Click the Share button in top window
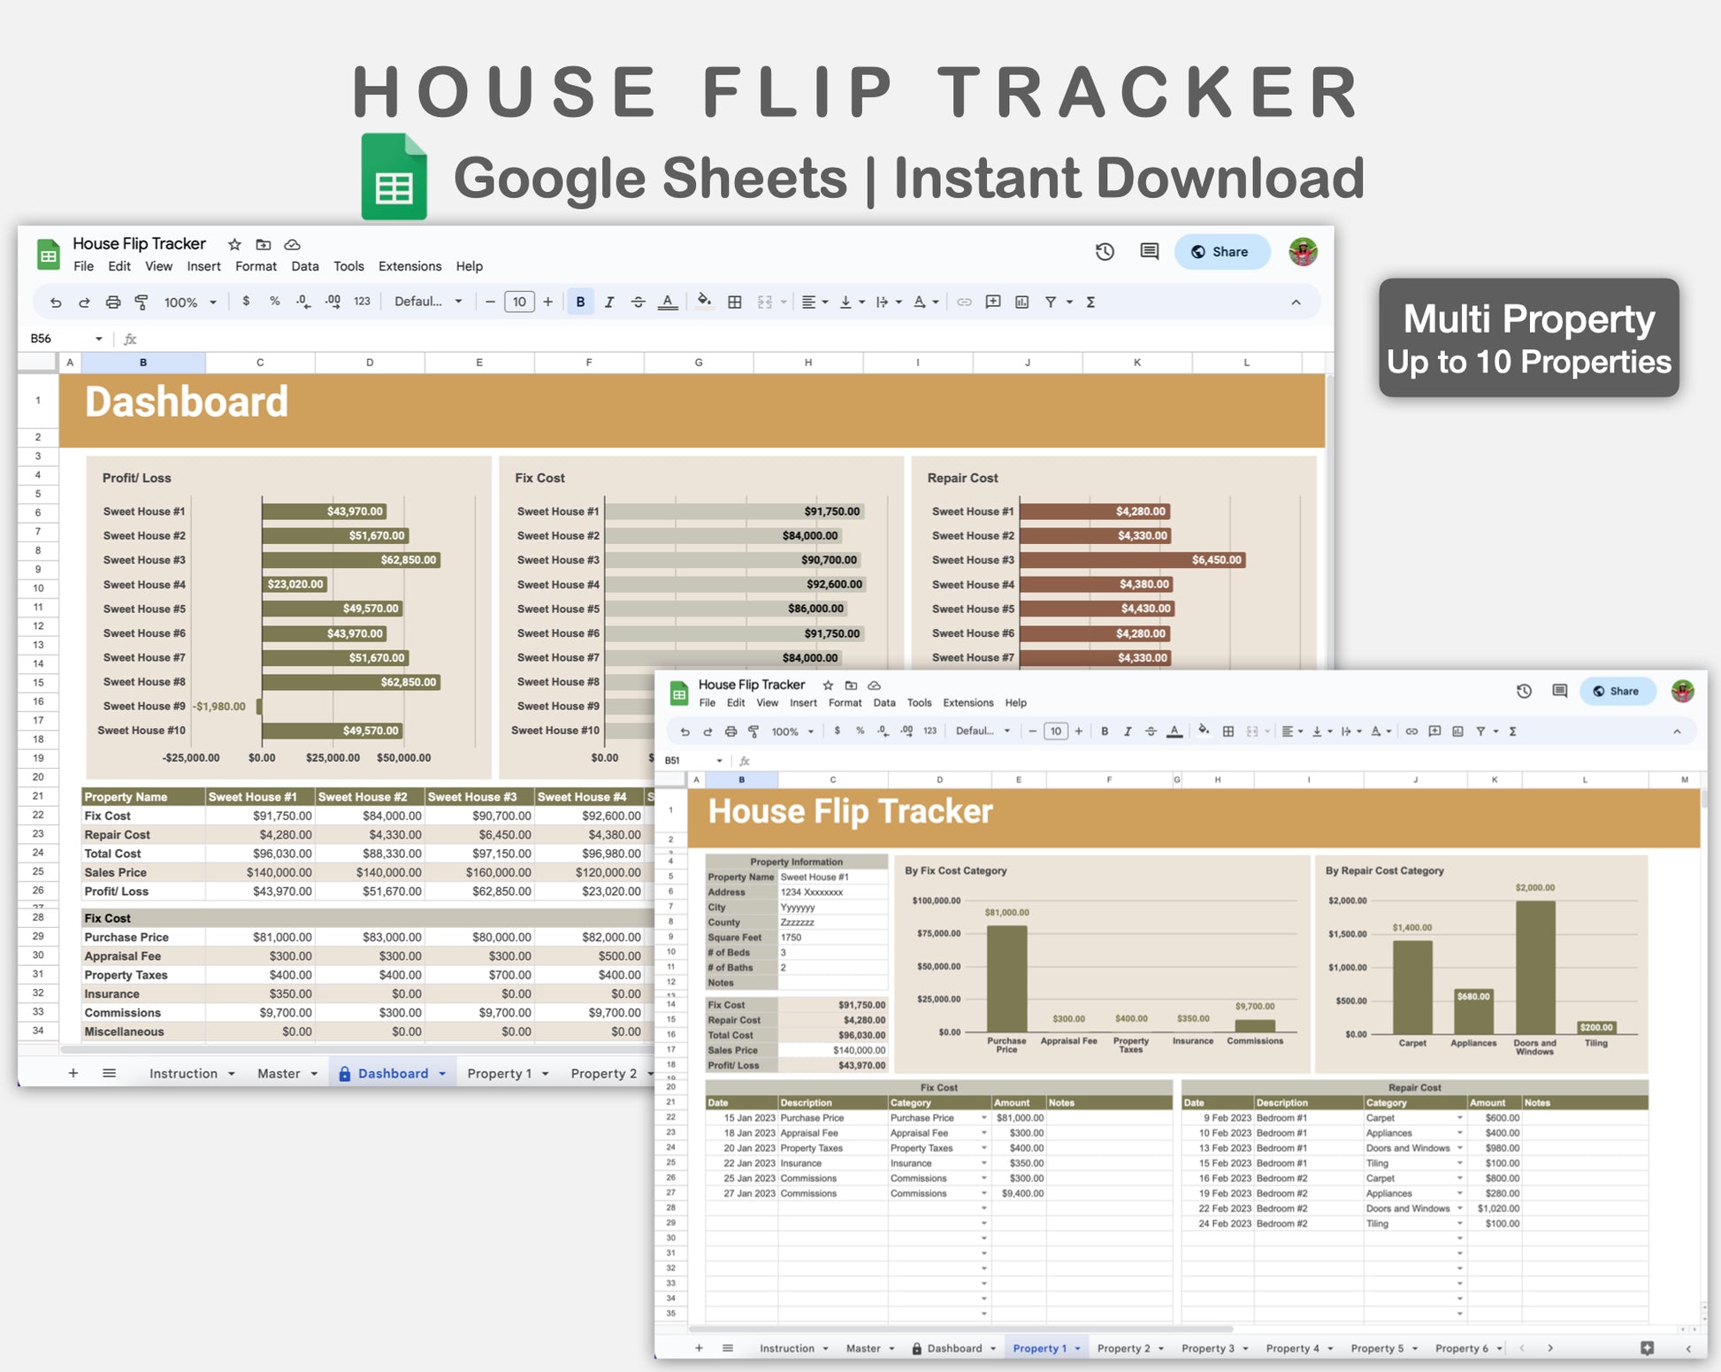The width and height of the screenshot is (1721, 1372). 1221,252
